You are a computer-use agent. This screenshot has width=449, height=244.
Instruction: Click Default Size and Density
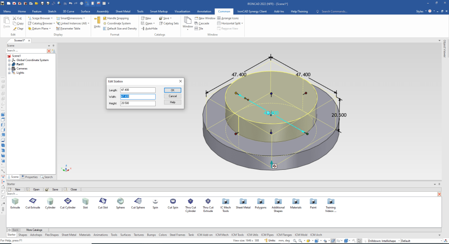(x=122, y=29)
